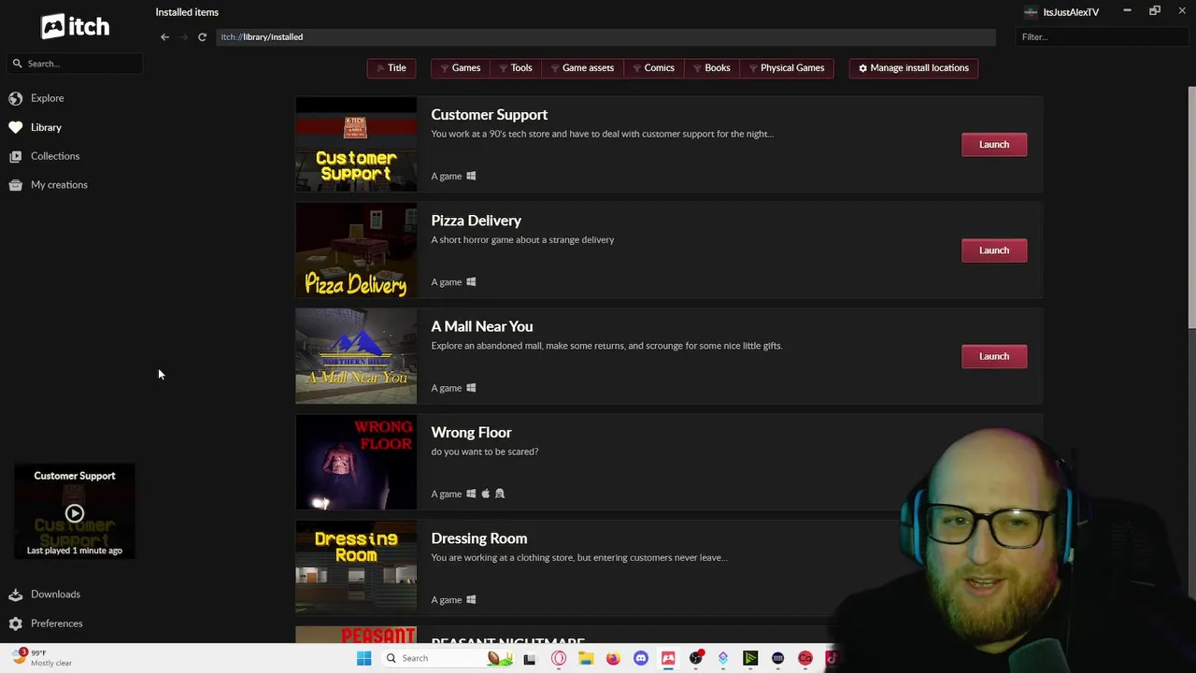Open the Downloads page
The width and height of the screenshot is (1196, 673).
(55, 594)
